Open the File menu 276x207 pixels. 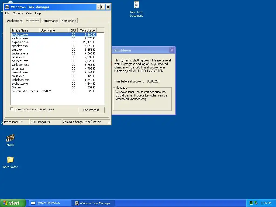7,13
